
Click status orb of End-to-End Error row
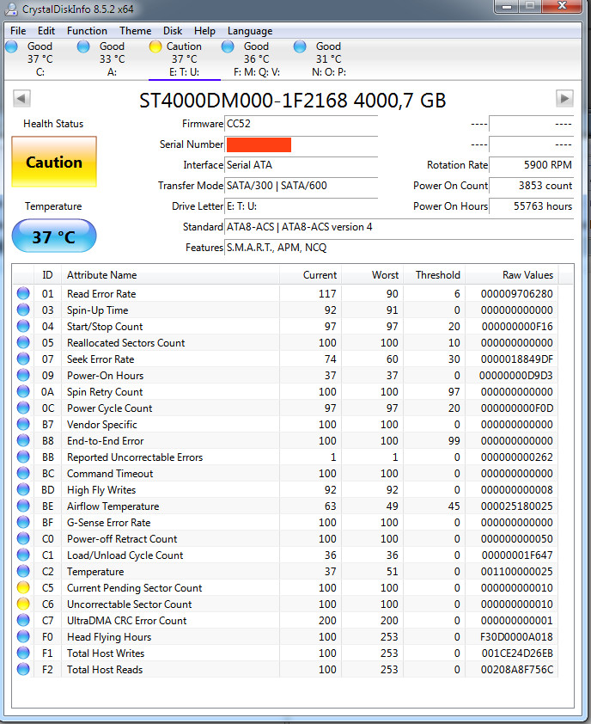pos(23,440)
